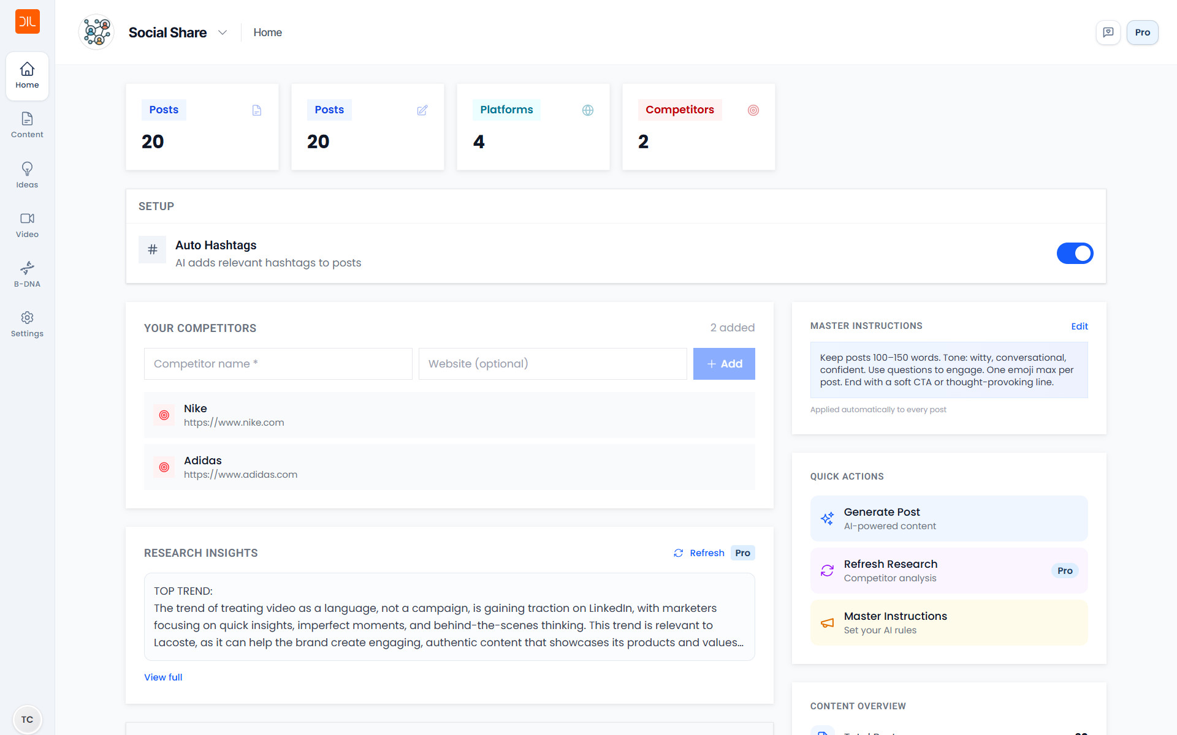The height and width of the screenshot is (735, 1177).
Task: Click the edit pencil icon on second Posts card
Action: (x=422, y=110)
